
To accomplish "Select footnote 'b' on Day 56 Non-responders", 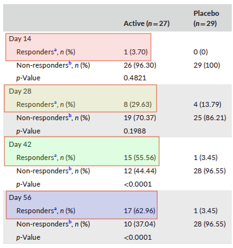I will [70, 221].
